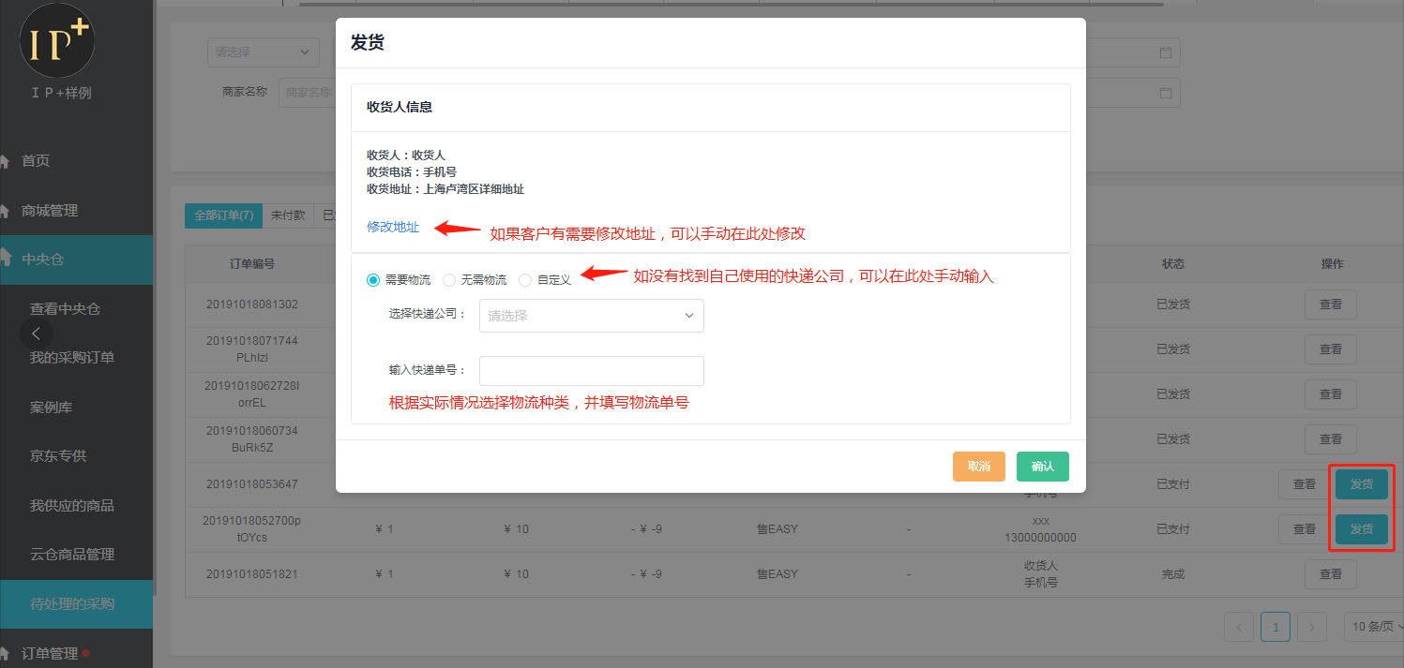
Task: Click the calendar icon in top date field
Action: 1166,52
